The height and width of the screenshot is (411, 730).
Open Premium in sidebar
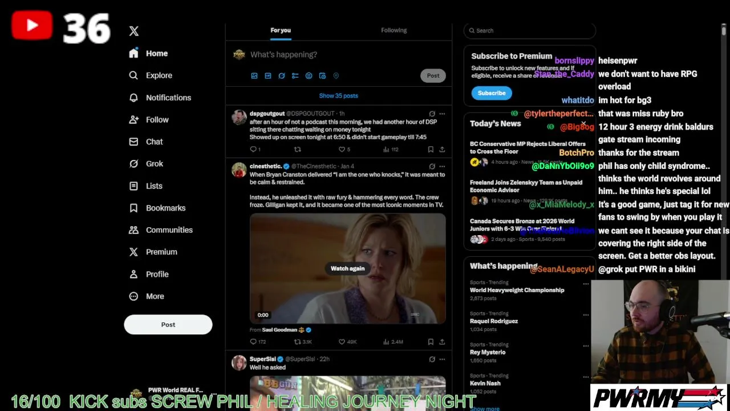pos(153,252)
